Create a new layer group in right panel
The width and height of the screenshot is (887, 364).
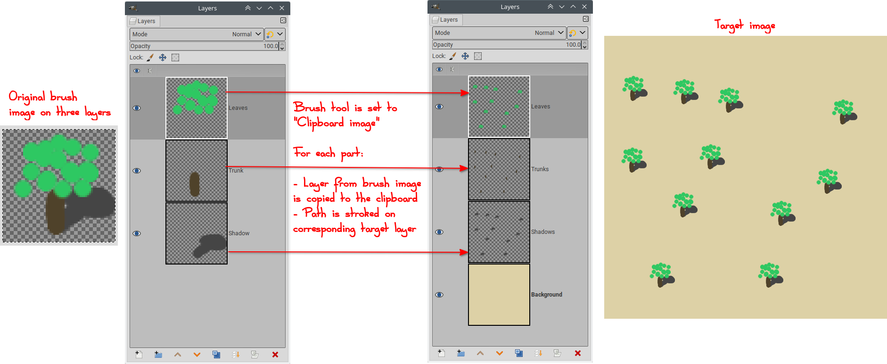click(461, 353)
